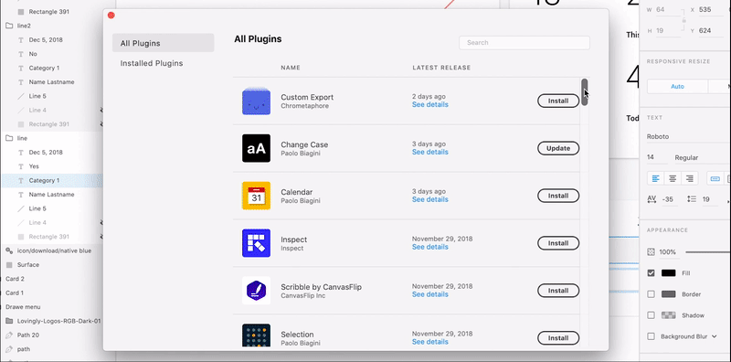This screenshot has height=362, width=731.
Task: Click the character spacing -35 field
Action: point(670,199)
